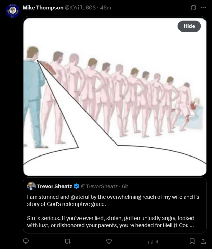Visit the @KYrifle606 handle link
Screen dimensions: 212x249
[80, 8]
